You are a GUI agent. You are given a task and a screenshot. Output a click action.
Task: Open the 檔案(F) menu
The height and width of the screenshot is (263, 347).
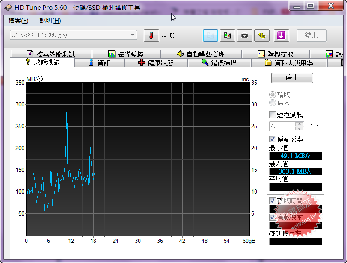[18, 21]
